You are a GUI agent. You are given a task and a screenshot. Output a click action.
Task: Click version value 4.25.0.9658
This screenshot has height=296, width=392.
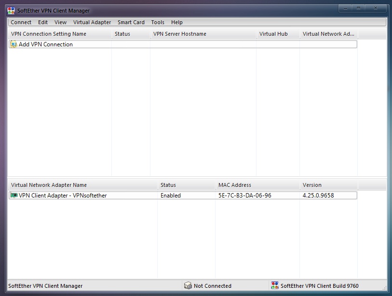[x=318, y=196]
